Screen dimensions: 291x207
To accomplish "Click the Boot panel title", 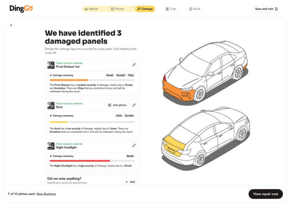I will [x=59, y=107].
